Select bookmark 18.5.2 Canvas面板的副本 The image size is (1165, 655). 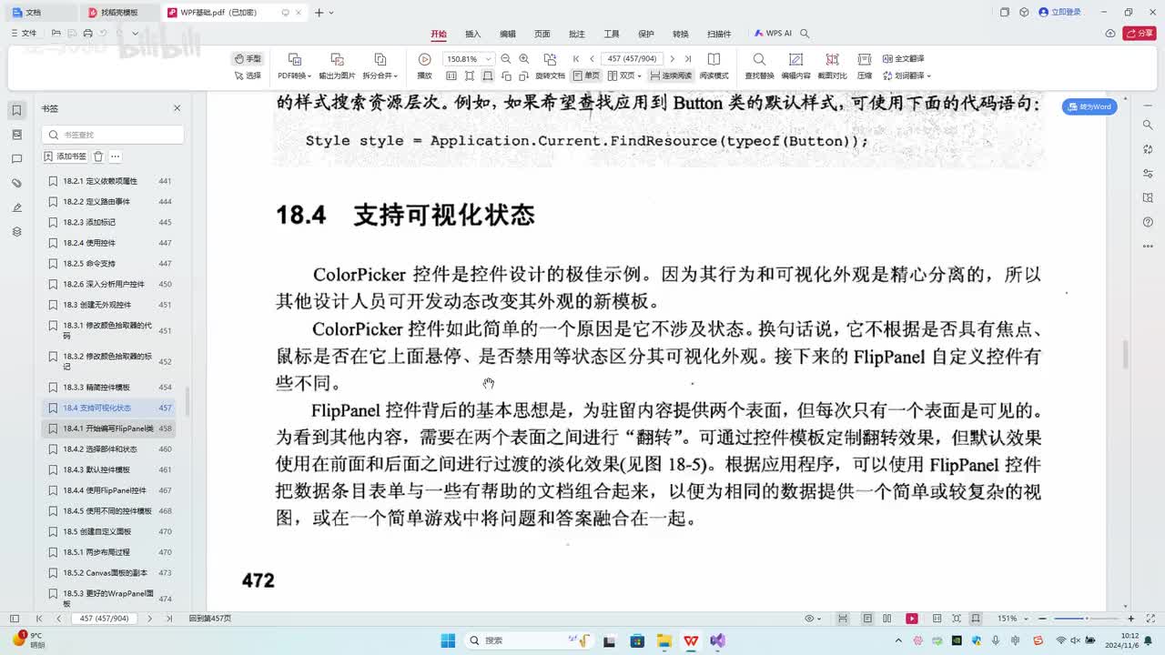pyautogui.click(x=109, y=573)
